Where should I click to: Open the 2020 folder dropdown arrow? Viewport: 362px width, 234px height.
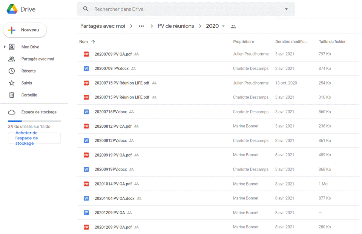(223, 26)
